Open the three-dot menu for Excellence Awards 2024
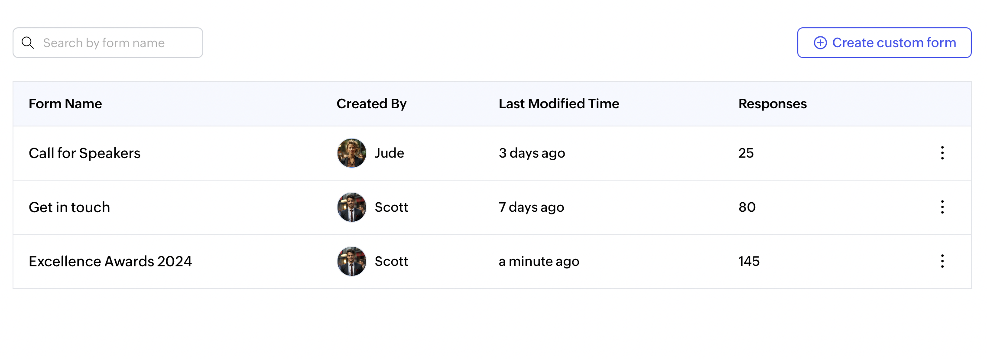Screen dimensions: 987x359 click(942, 261)
